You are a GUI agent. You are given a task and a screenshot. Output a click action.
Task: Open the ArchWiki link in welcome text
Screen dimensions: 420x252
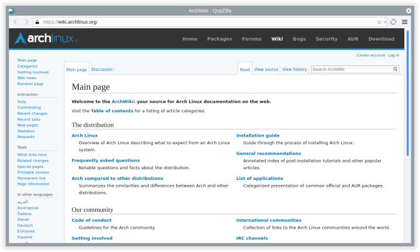122,102
